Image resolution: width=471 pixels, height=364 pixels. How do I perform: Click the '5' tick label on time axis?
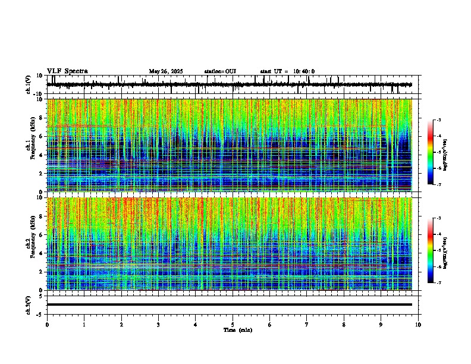point(233,325)
